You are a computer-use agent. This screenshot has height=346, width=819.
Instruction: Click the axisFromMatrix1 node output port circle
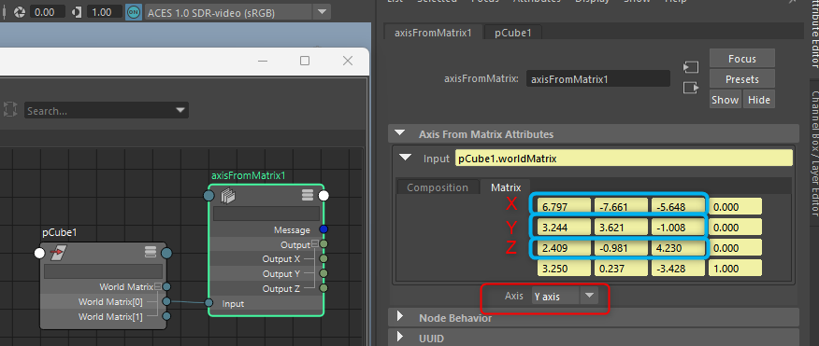323,196
